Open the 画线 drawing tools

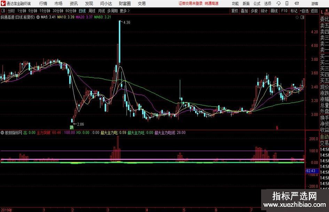(274, 11)
